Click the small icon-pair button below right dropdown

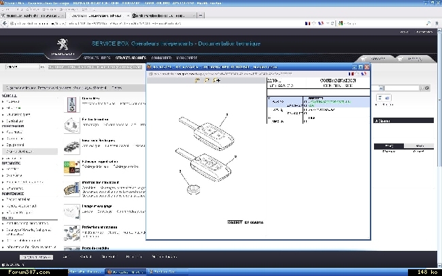[384, 98]
